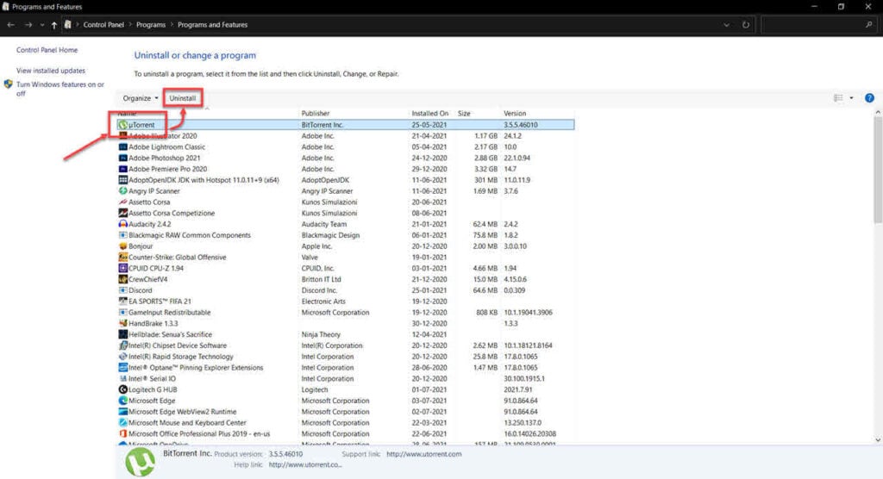This screenshot has height=479, width=883.
Task: Click BitTorrent Inc. publisher cell of µTorrent
Action: 323,125
